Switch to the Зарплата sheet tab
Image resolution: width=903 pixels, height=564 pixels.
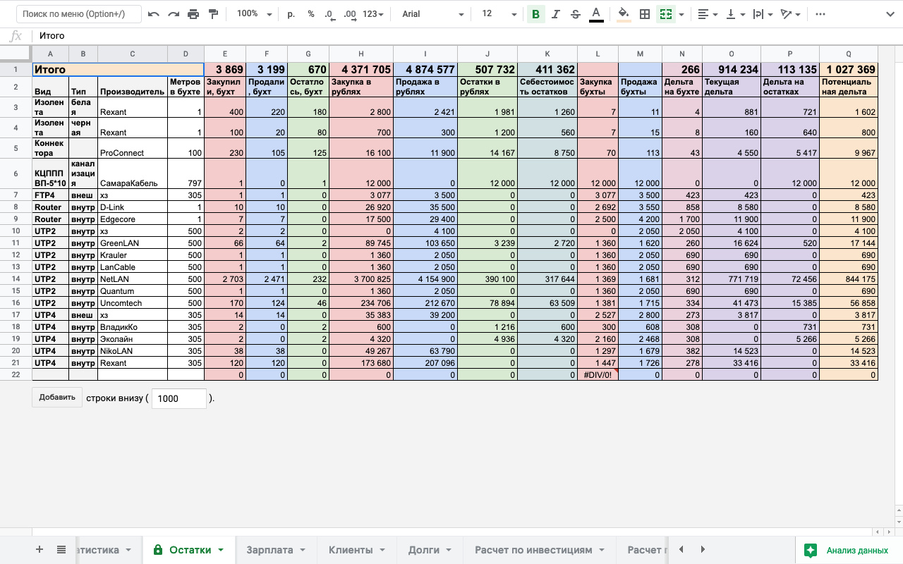tap(275, 550)
